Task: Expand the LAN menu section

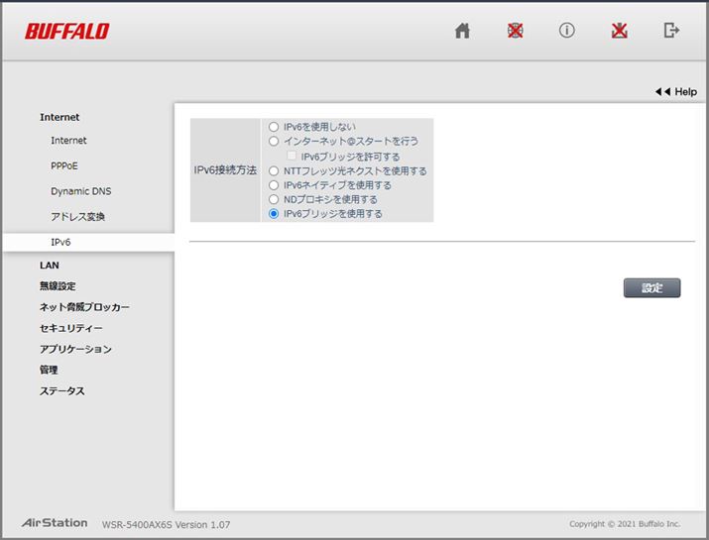Action: pyautogui.click(x=50, y=266)
